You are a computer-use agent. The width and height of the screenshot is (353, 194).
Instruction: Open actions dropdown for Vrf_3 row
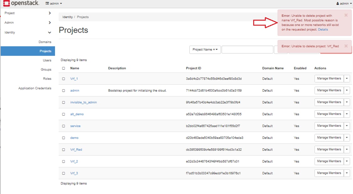347,173
